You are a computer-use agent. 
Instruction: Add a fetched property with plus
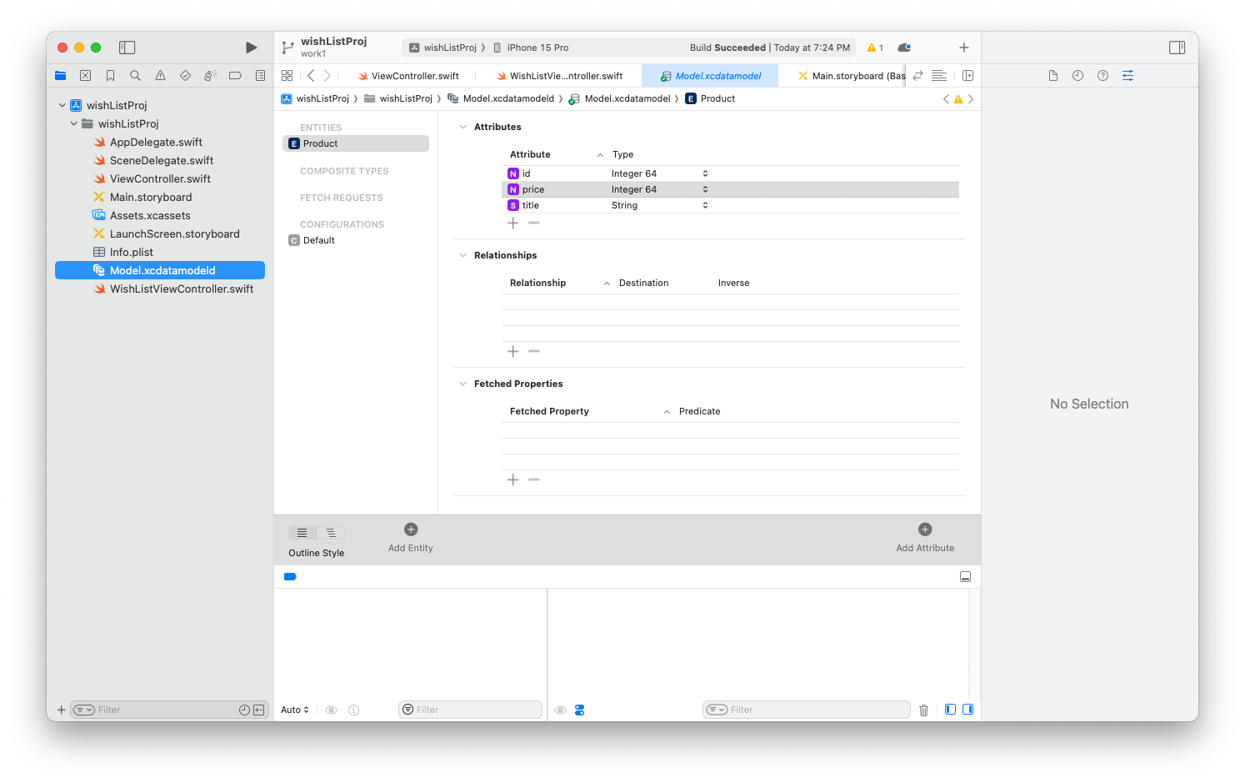[x=513, y=479]
